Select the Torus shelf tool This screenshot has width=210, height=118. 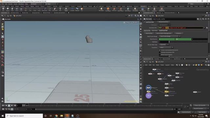(x=17, y=9)
